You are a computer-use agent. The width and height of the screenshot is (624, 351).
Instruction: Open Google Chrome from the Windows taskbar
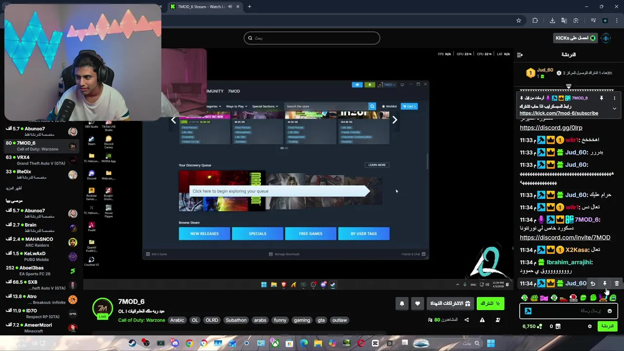point(189,343)
